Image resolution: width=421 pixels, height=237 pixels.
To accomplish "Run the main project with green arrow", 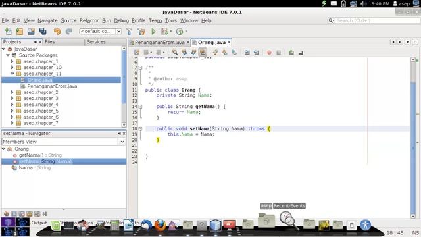I will (x=153, y=32).
